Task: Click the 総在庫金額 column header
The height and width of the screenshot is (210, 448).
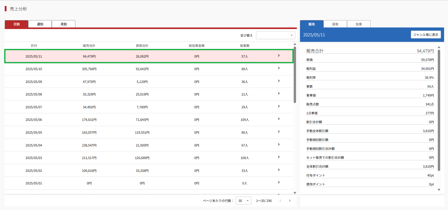Action: coord(197,46)
